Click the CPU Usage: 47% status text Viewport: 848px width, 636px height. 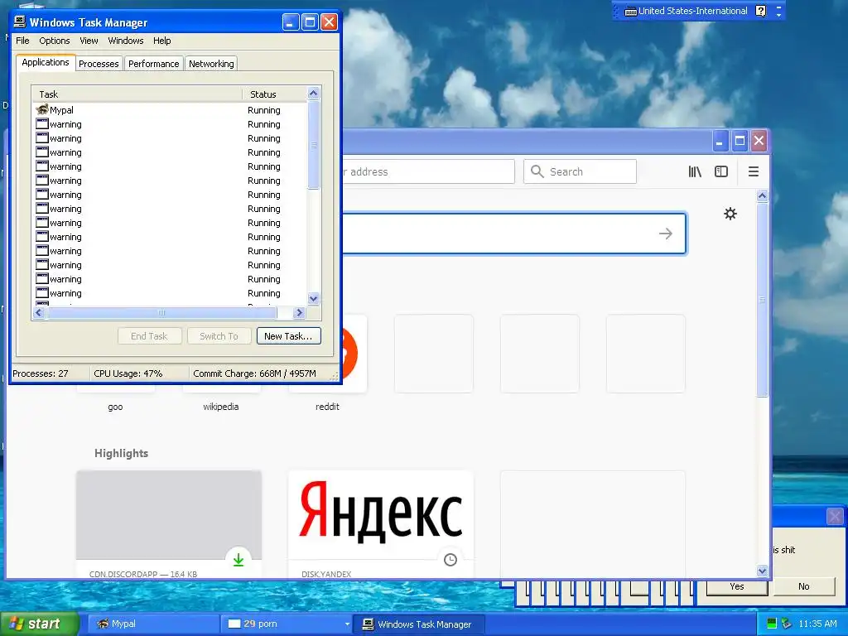(128, 373)
